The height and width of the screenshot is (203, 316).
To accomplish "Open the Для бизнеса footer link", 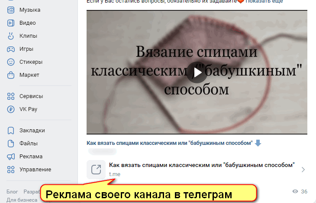I will click(22, 200).
